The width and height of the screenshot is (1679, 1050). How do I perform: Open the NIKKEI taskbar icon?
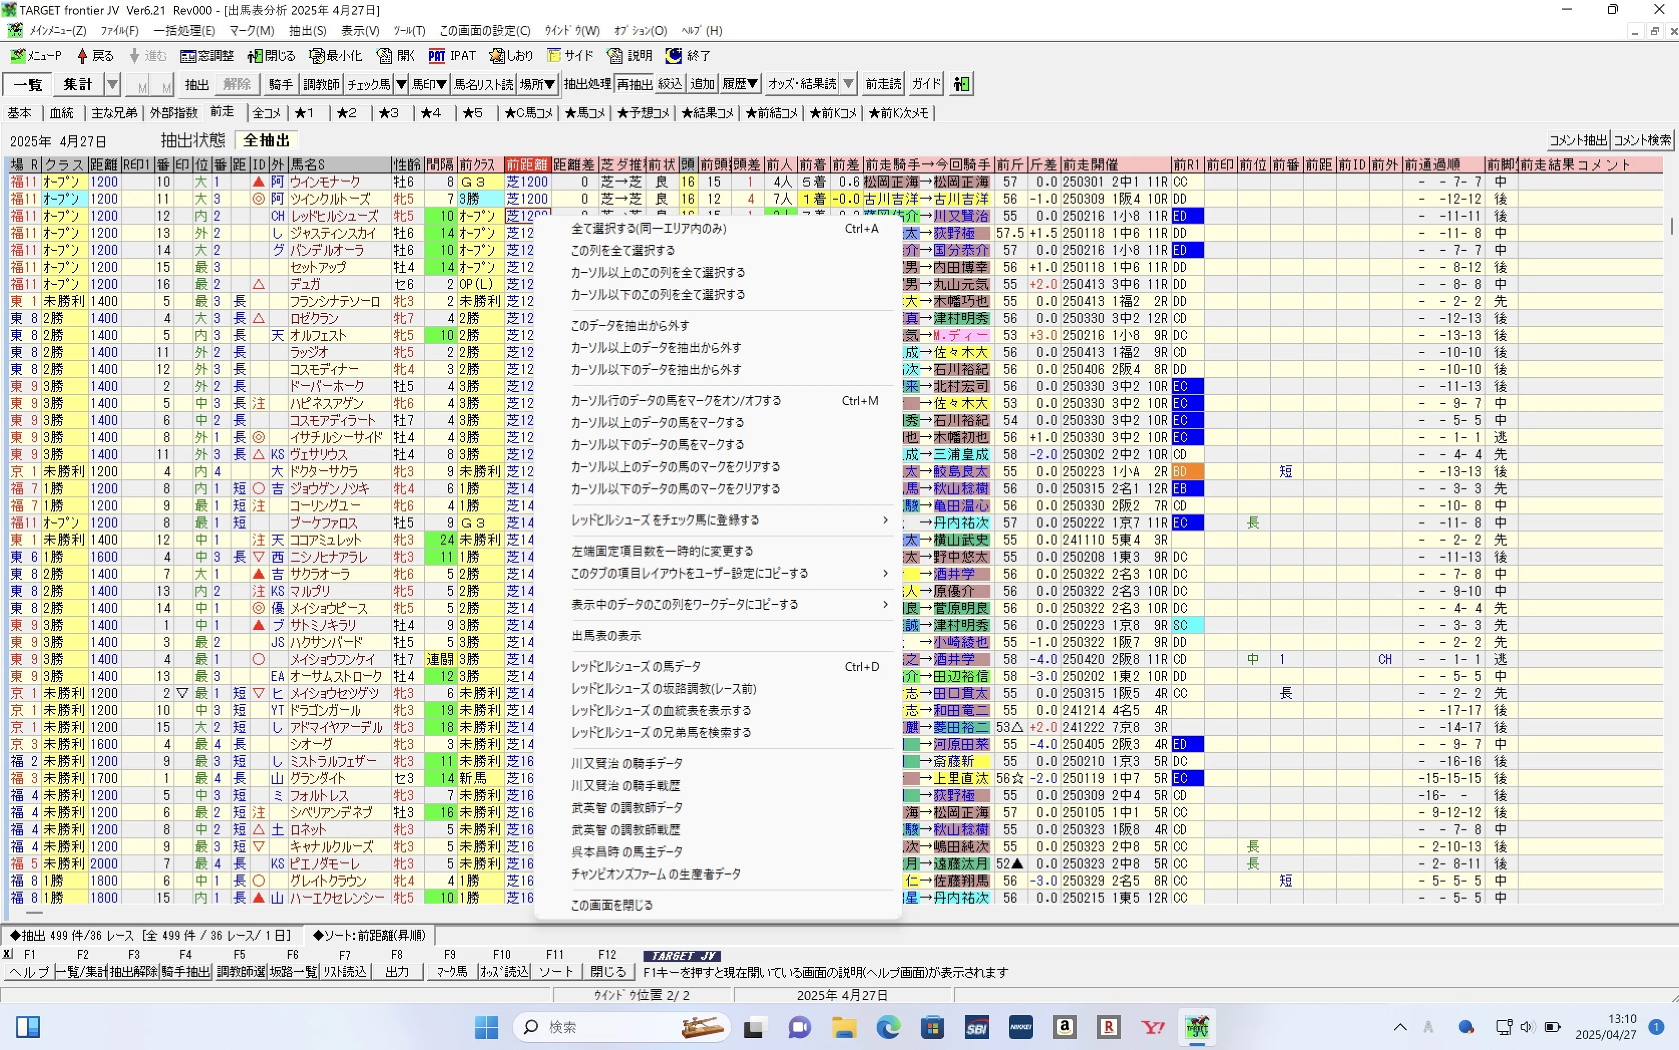pos(1020,1026)
